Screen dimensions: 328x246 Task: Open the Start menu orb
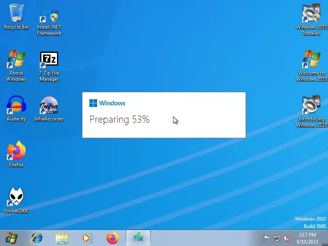[11, 238]
